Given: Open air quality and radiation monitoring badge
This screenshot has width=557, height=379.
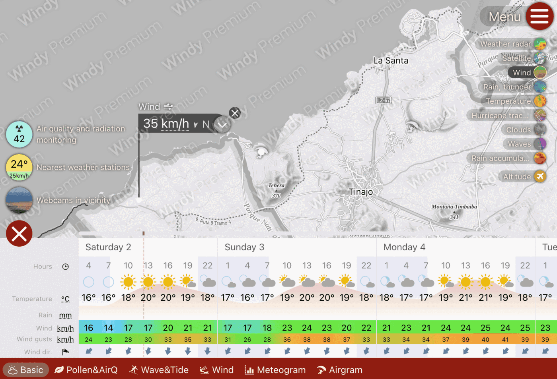Looking at the screenshot, I should [19, 134].
